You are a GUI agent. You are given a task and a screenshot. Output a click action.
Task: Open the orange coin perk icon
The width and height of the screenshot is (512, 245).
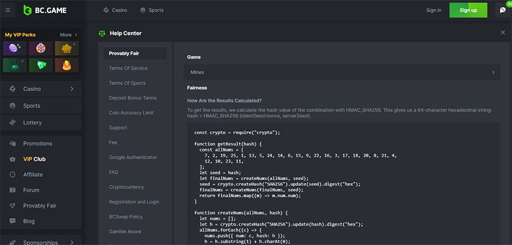click(x=67, y=65)
